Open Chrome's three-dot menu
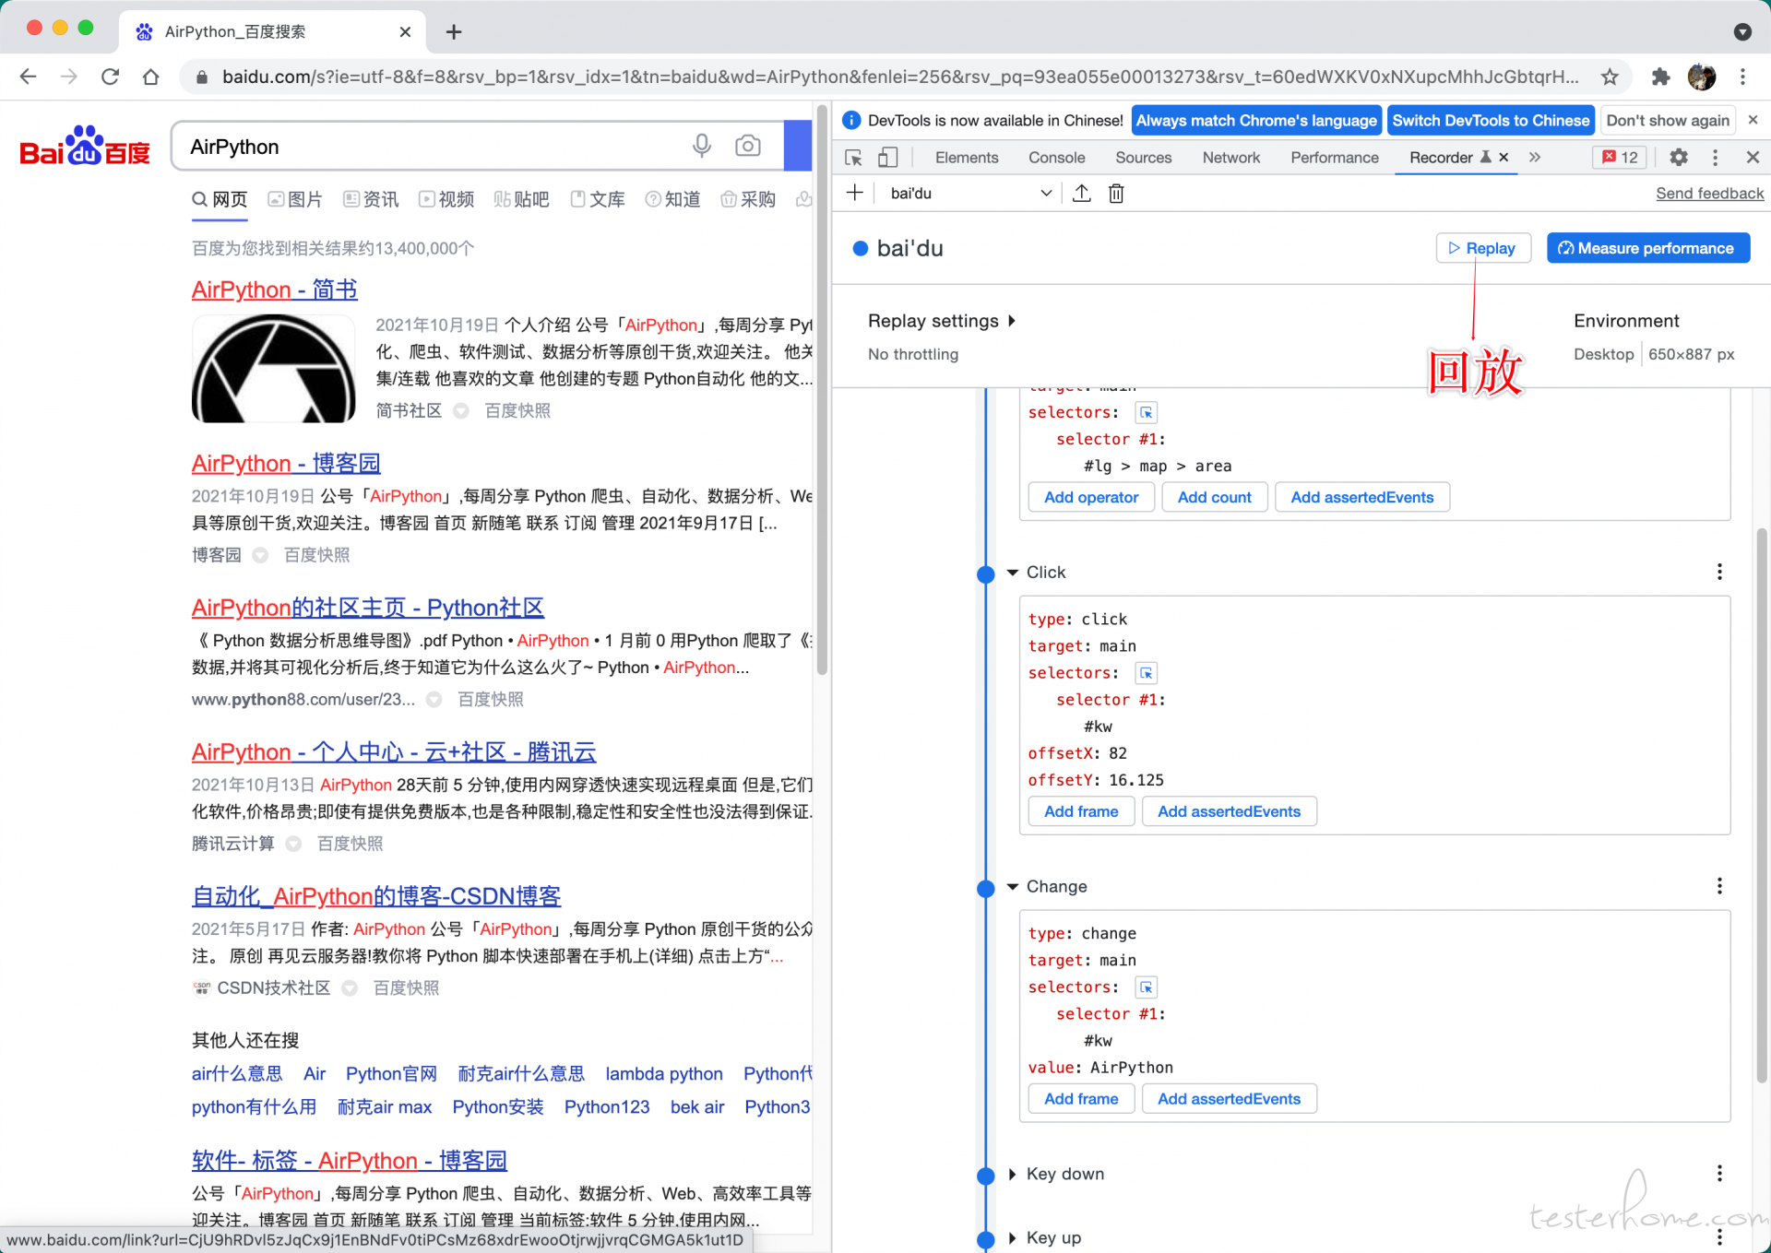The image size is (1771, 1253). point(1742,77)
